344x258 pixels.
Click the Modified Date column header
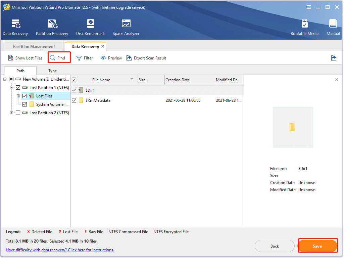(x=229, y=80)
